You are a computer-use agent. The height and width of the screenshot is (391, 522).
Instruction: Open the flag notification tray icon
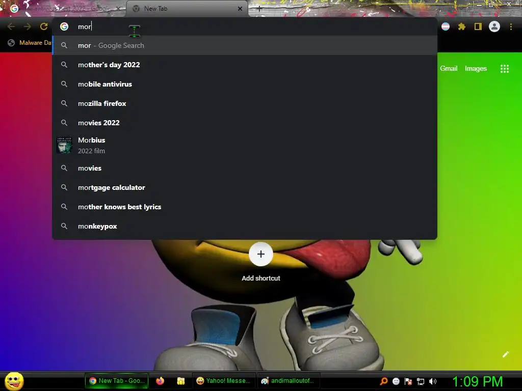[x=408, y=381]
